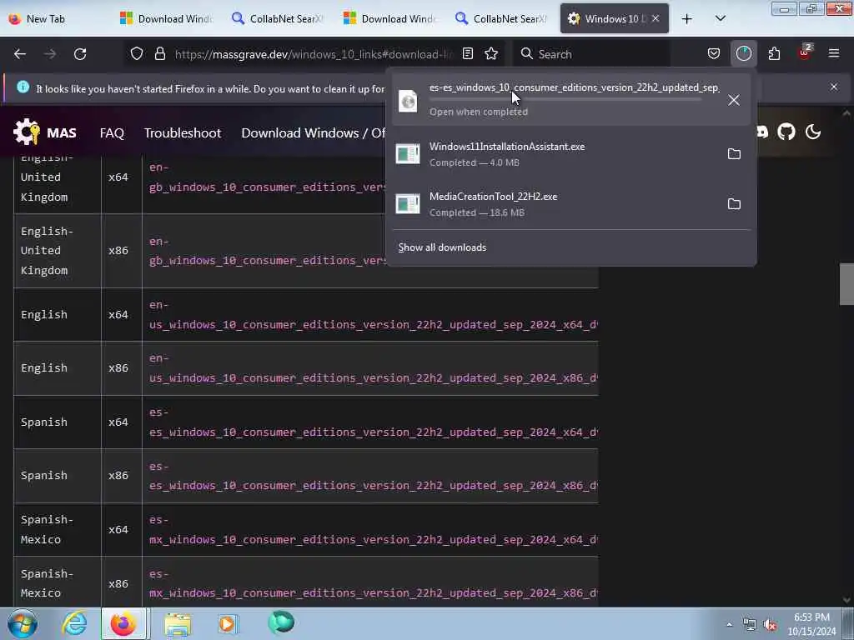Open the MAS GitHub page icon
This screenshot has height=640, width=854.
tap(786, 132)
